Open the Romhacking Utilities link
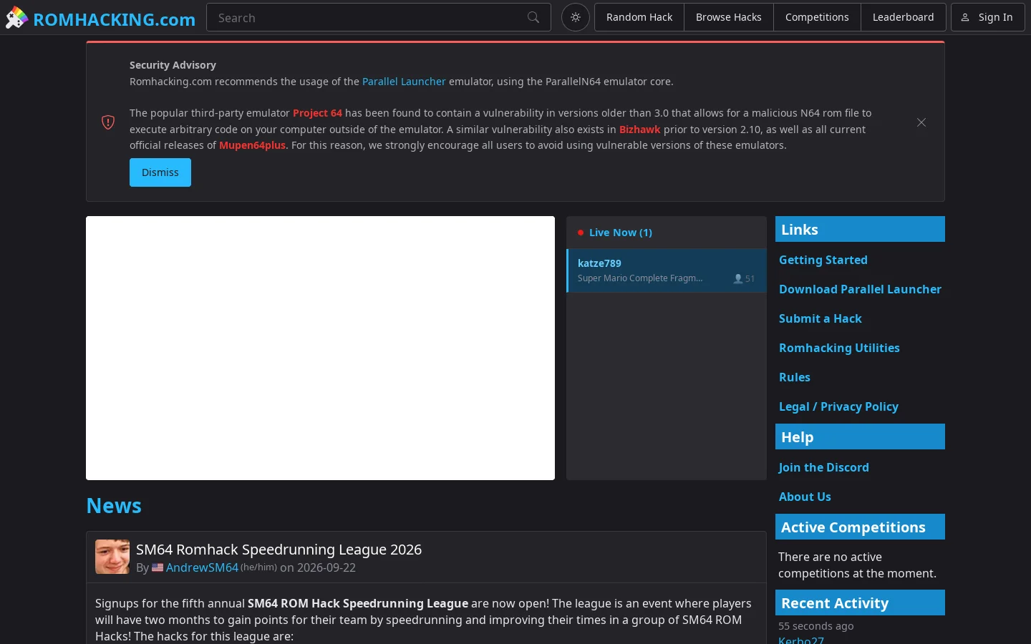This screenshot has height=644, width=1031. point(839,348)
